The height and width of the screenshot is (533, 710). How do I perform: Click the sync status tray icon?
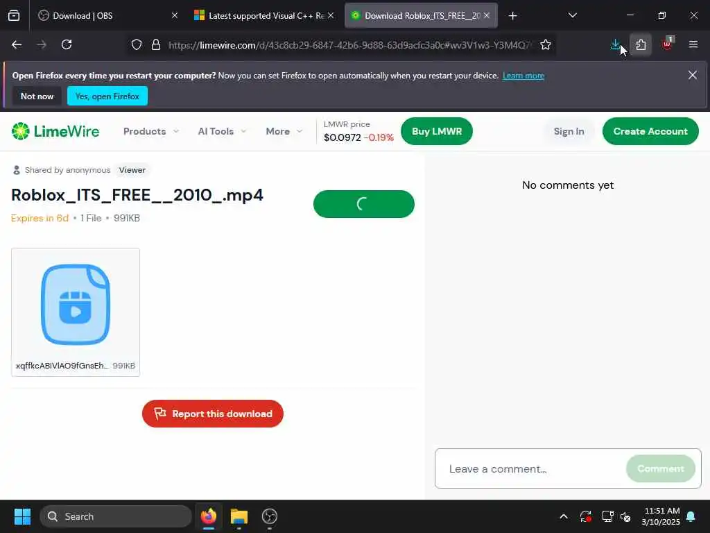click(x=585, y=516)
